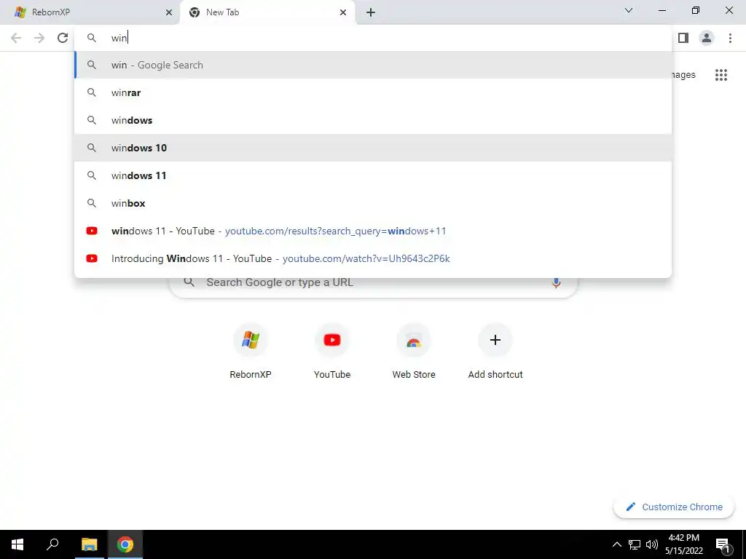Click the Add shortcut plus tile

coord(495,351)
